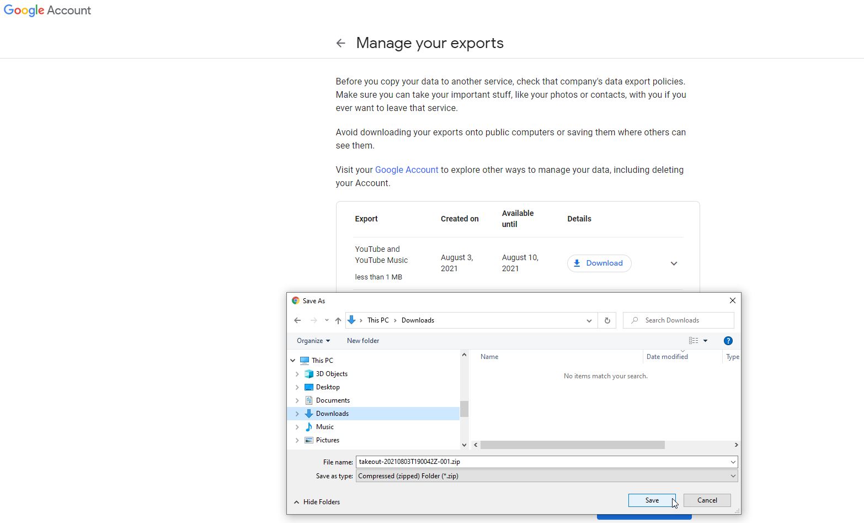
Task: Collapse the This PC tree node
Action: pos(293,361)
